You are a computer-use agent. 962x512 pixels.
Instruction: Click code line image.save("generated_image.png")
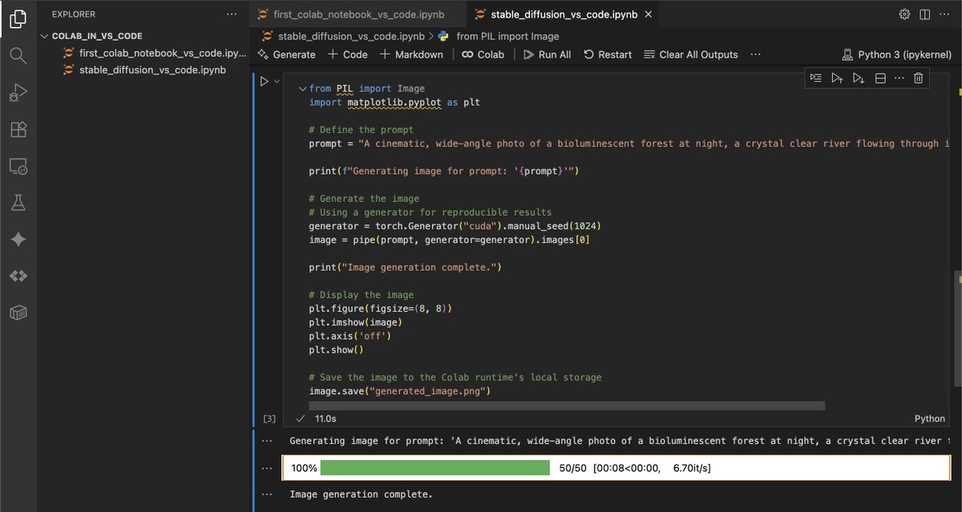click(399, 391)
